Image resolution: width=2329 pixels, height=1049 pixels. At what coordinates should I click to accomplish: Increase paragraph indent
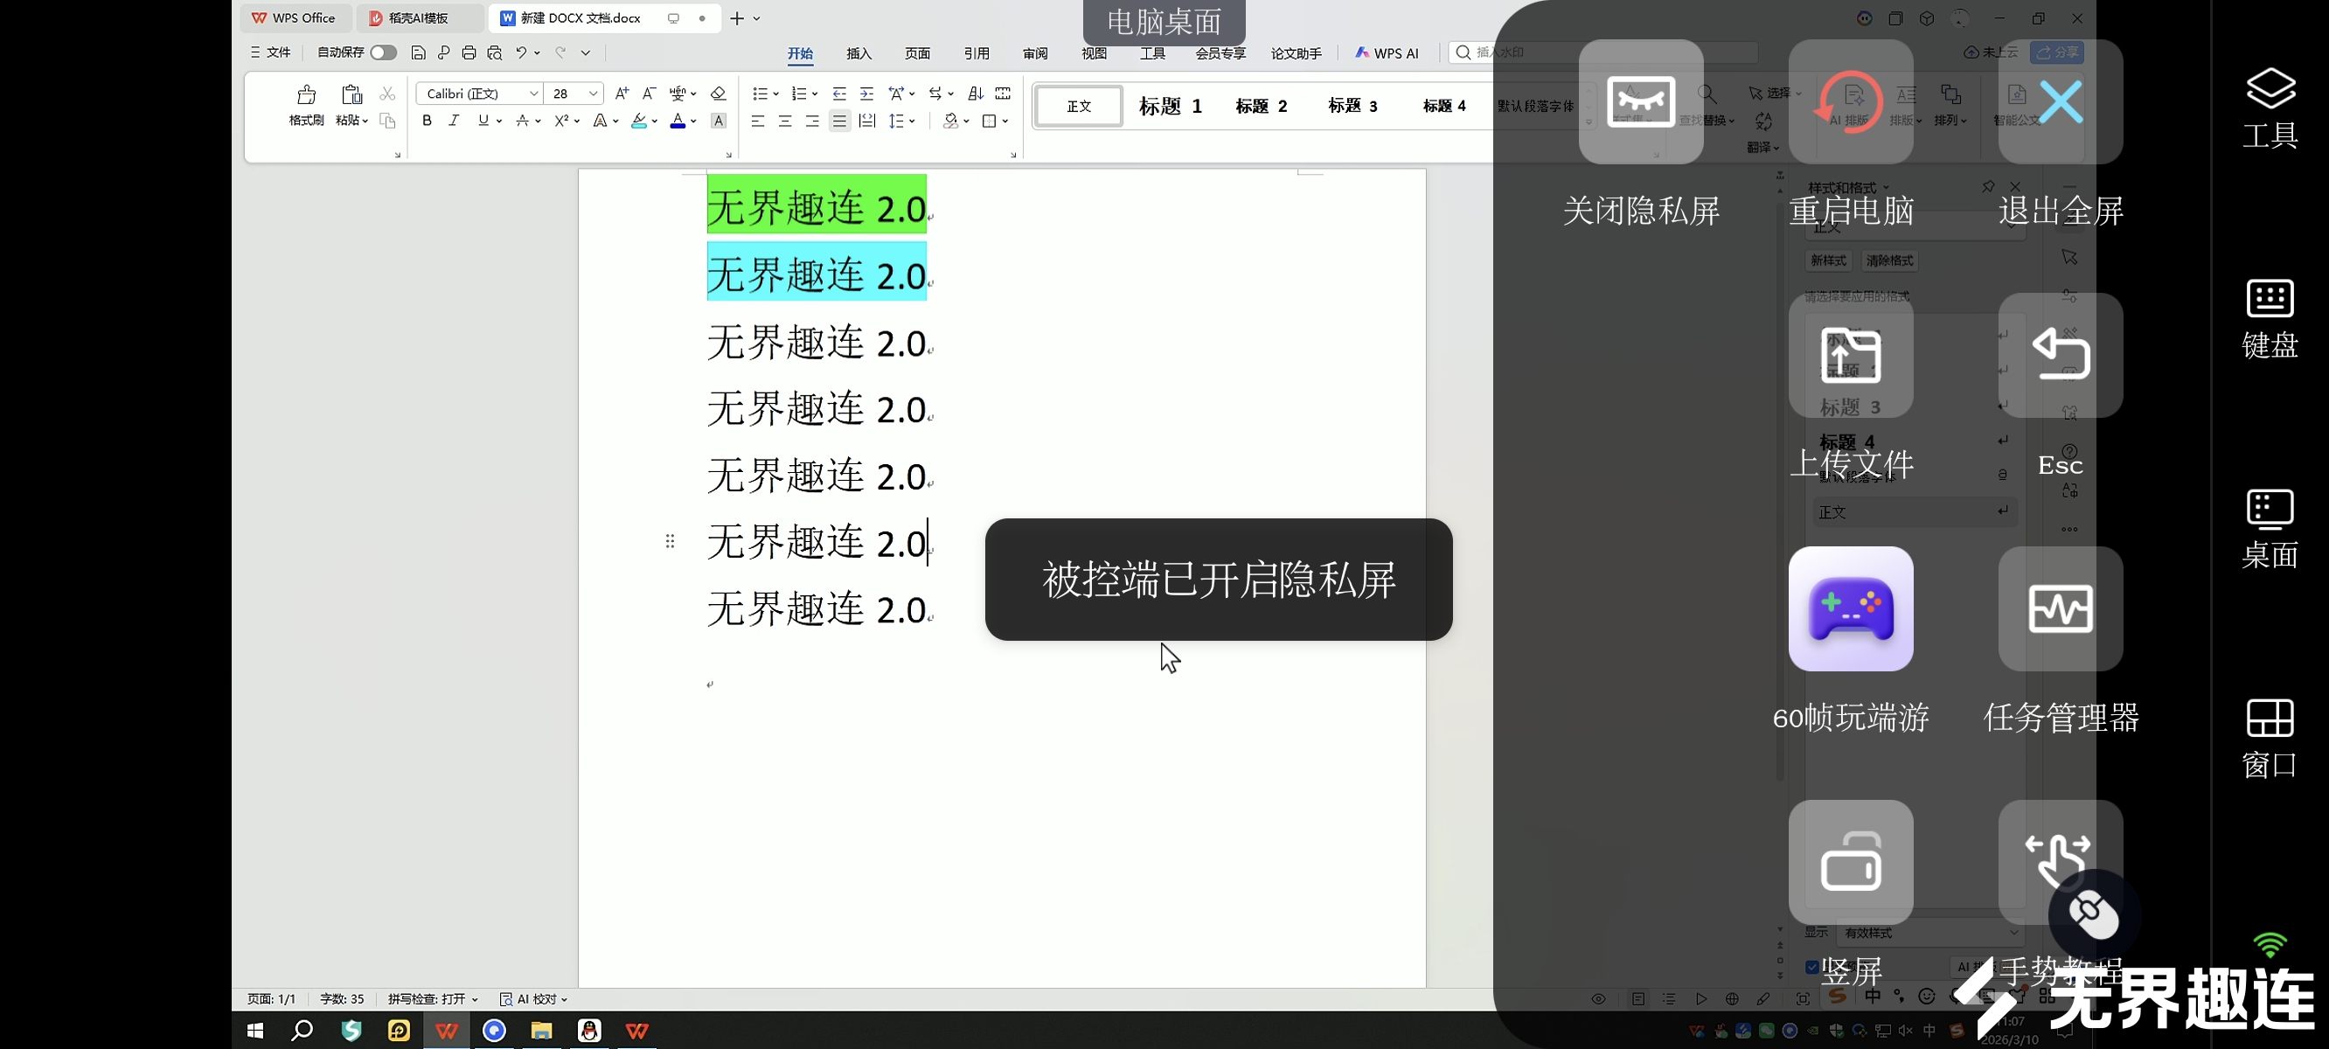[x=866, y=94]
